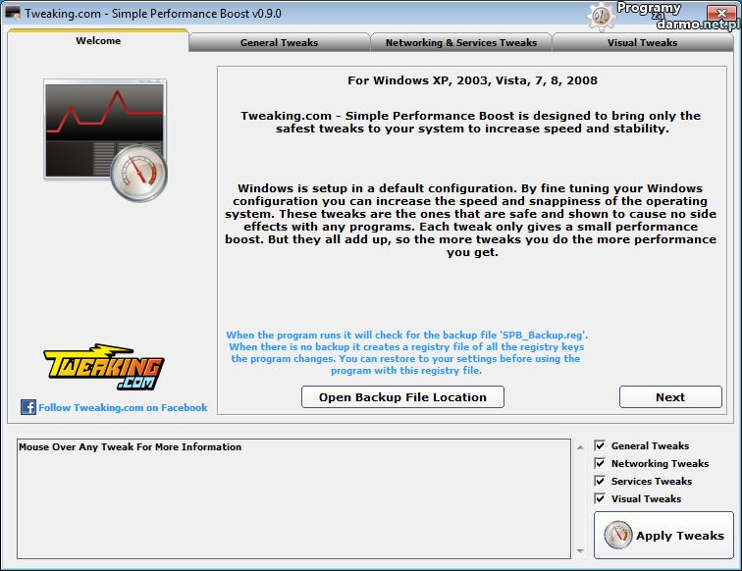The image size is (742, 571).
Task: Uncheck the General Tweaks checkbox
Action: tap(600, 445)
